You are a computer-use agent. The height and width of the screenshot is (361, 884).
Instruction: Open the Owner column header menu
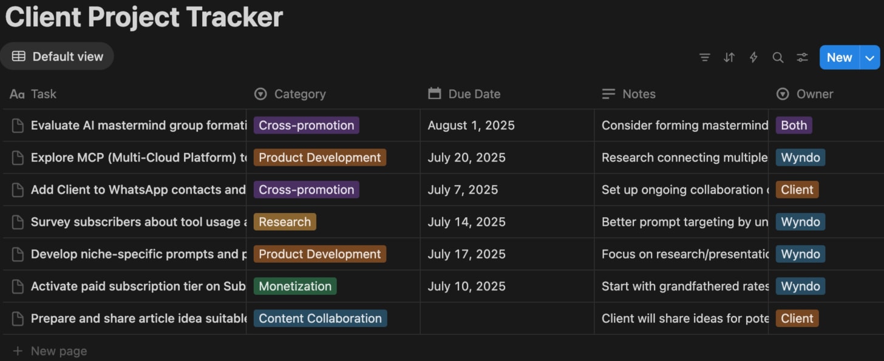[x=814, y=94]
